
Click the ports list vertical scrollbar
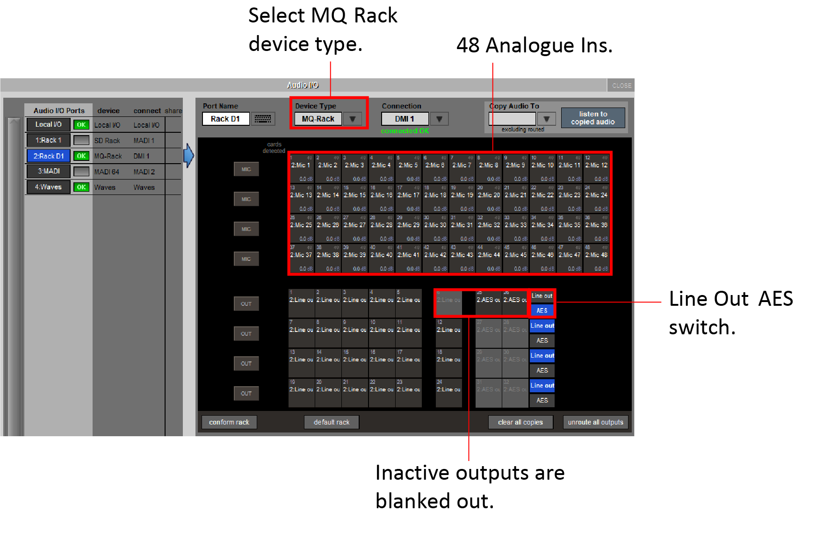tap(14, 276)
